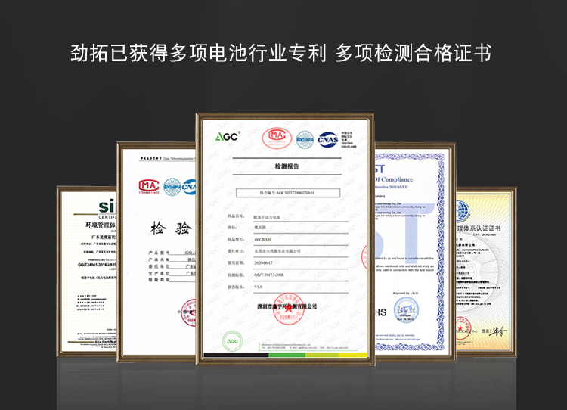Click the 委托单位 company name row
567x410 pixels.
click(x=287, y=251)
